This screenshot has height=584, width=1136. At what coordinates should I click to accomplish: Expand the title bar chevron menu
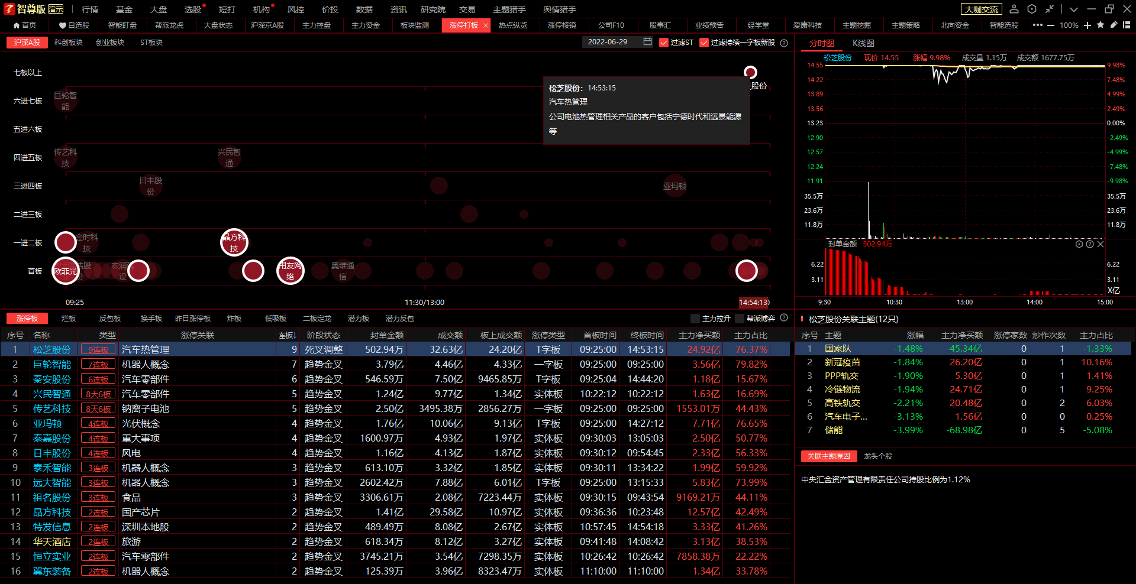tap(1074, 9)
